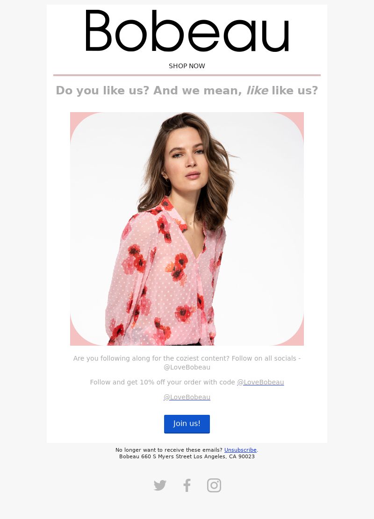Click the Join us! button
The height and width of the screenshot is (519, 374).
click(x=187, y=424)
